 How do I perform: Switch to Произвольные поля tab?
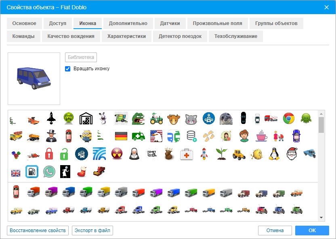coord(218,23)
